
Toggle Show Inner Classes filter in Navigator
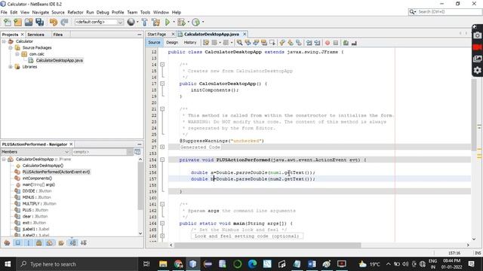(x=50, y=242)
